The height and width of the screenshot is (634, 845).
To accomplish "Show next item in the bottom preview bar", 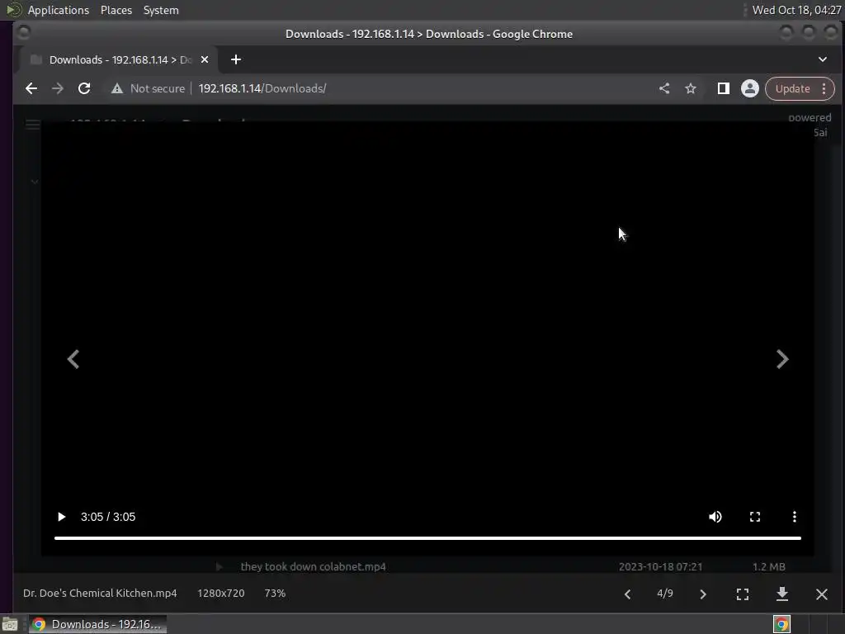I will click(x=703, y=594).
